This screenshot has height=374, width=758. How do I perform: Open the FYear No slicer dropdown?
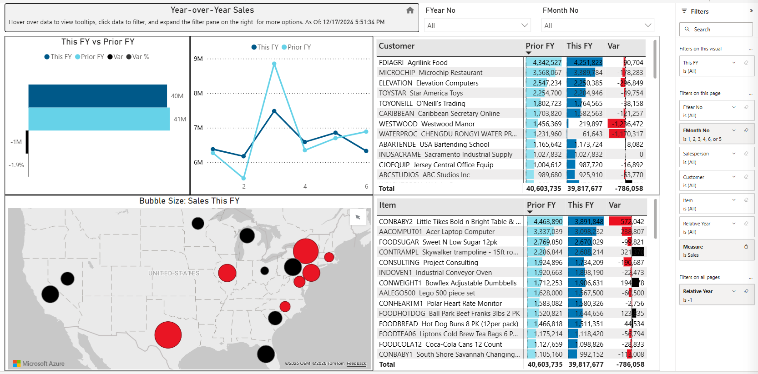coord(525,25)
